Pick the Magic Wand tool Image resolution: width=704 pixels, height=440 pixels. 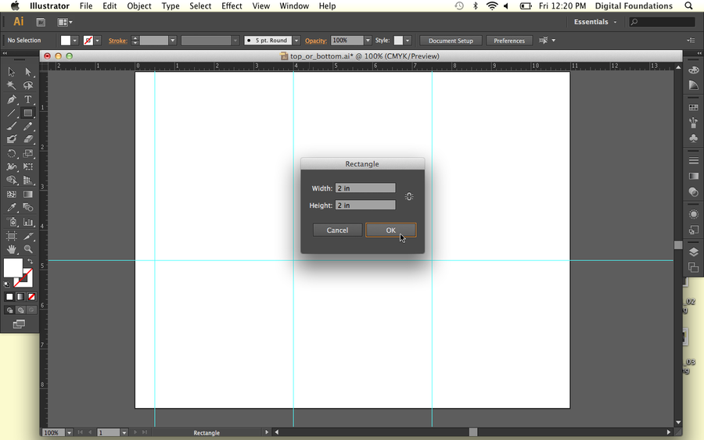coord(11,86)
